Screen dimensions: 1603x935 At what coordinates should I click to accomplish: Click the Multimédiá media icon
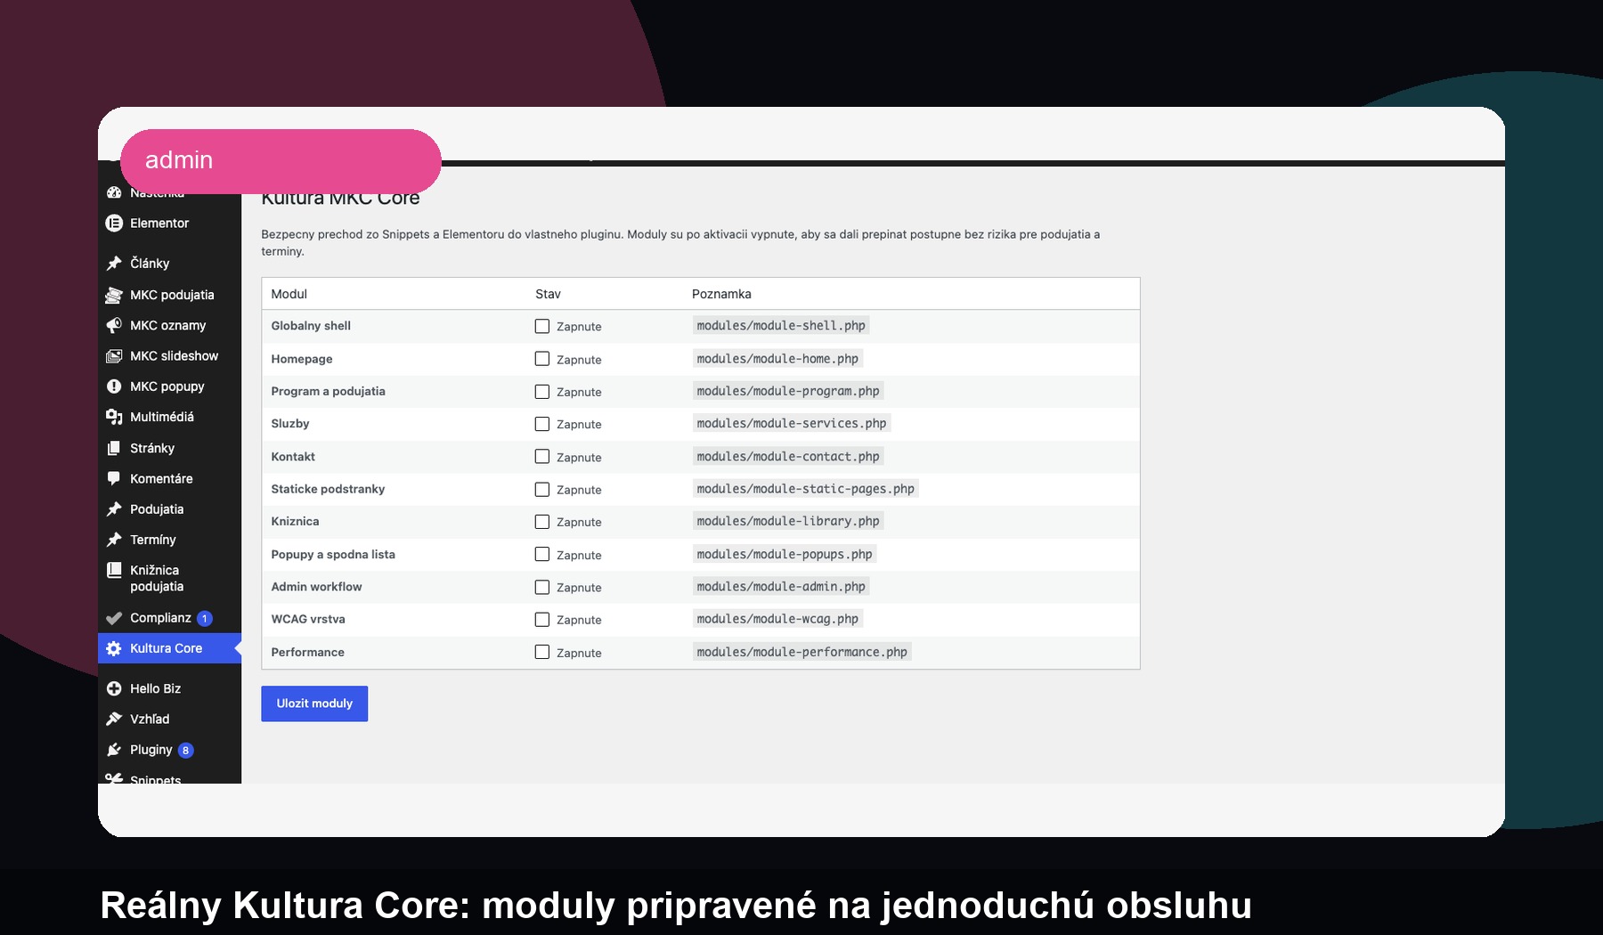pos(114,417)
